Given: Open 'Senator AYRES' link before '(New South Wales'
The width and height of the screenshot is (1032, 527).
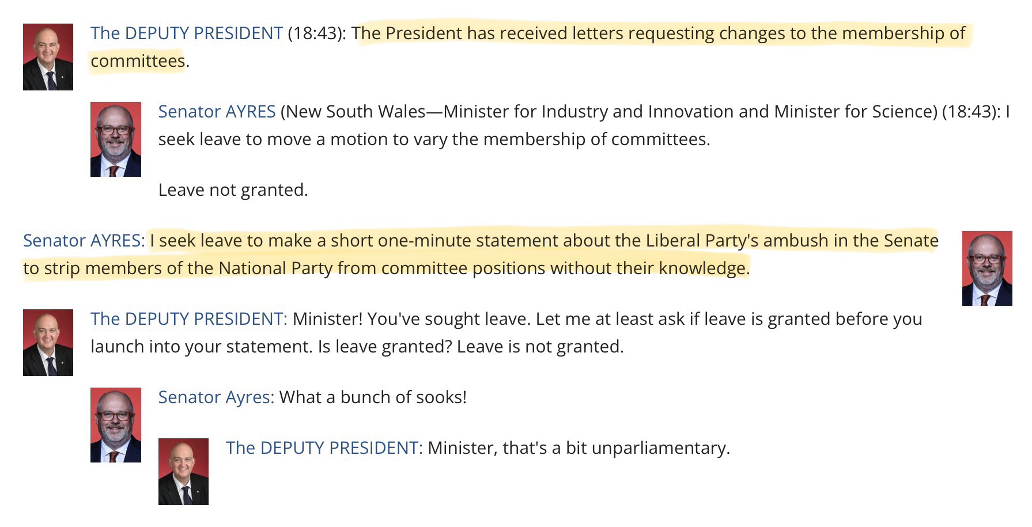Looking at the screenshot, I should click(x=217, y=112).
